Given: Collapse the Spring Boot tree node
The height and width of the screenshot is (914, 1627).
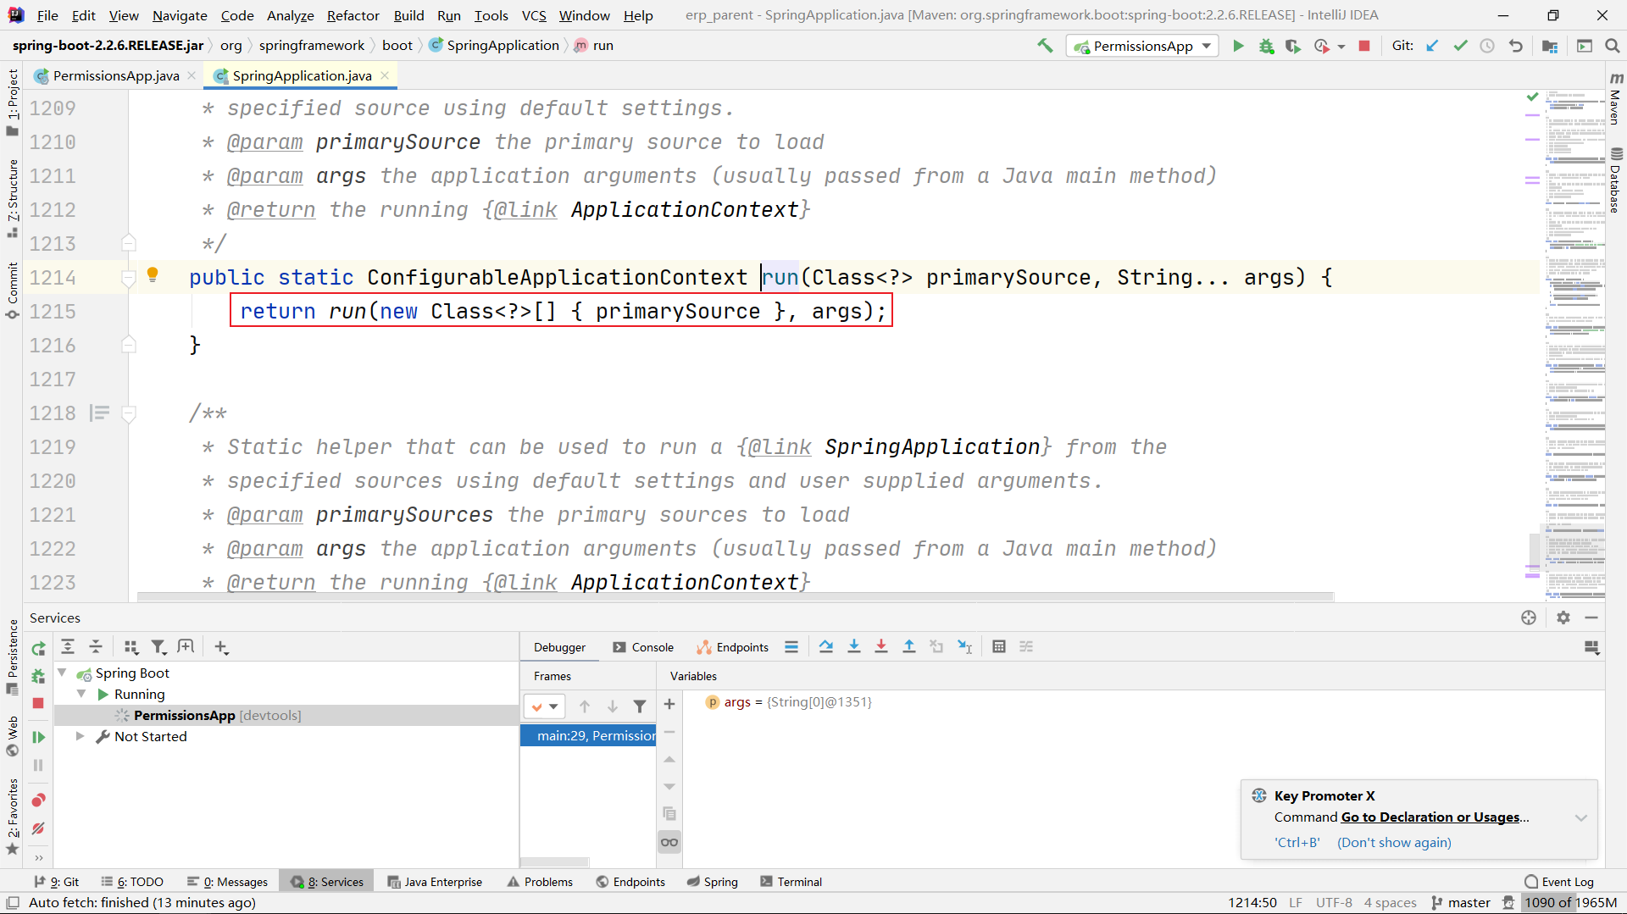Looking at the screenshot, I should pos(62,673).
